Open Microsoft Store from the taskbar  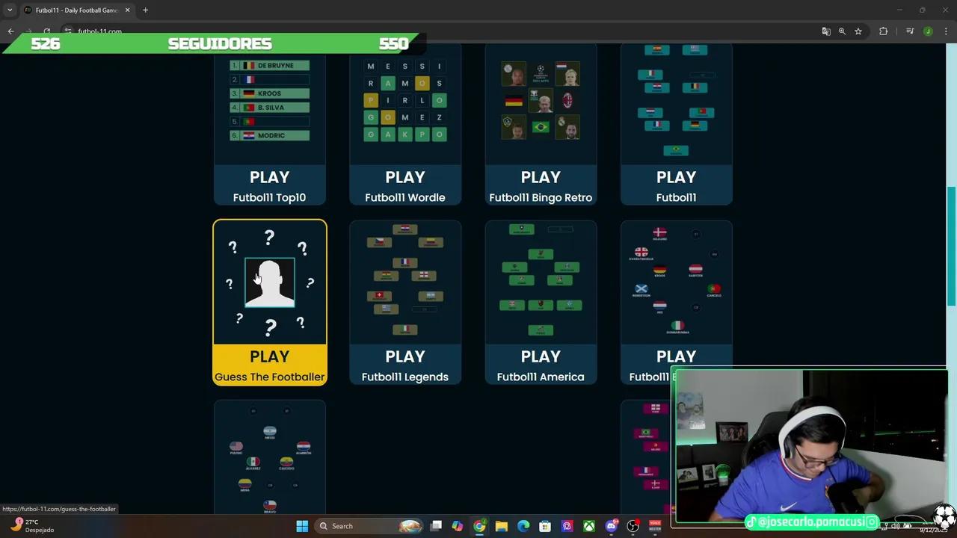tap(545, 526)
